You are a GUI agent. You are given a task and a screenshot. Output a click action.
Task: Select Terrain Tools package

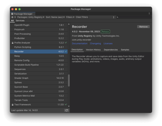39,100
